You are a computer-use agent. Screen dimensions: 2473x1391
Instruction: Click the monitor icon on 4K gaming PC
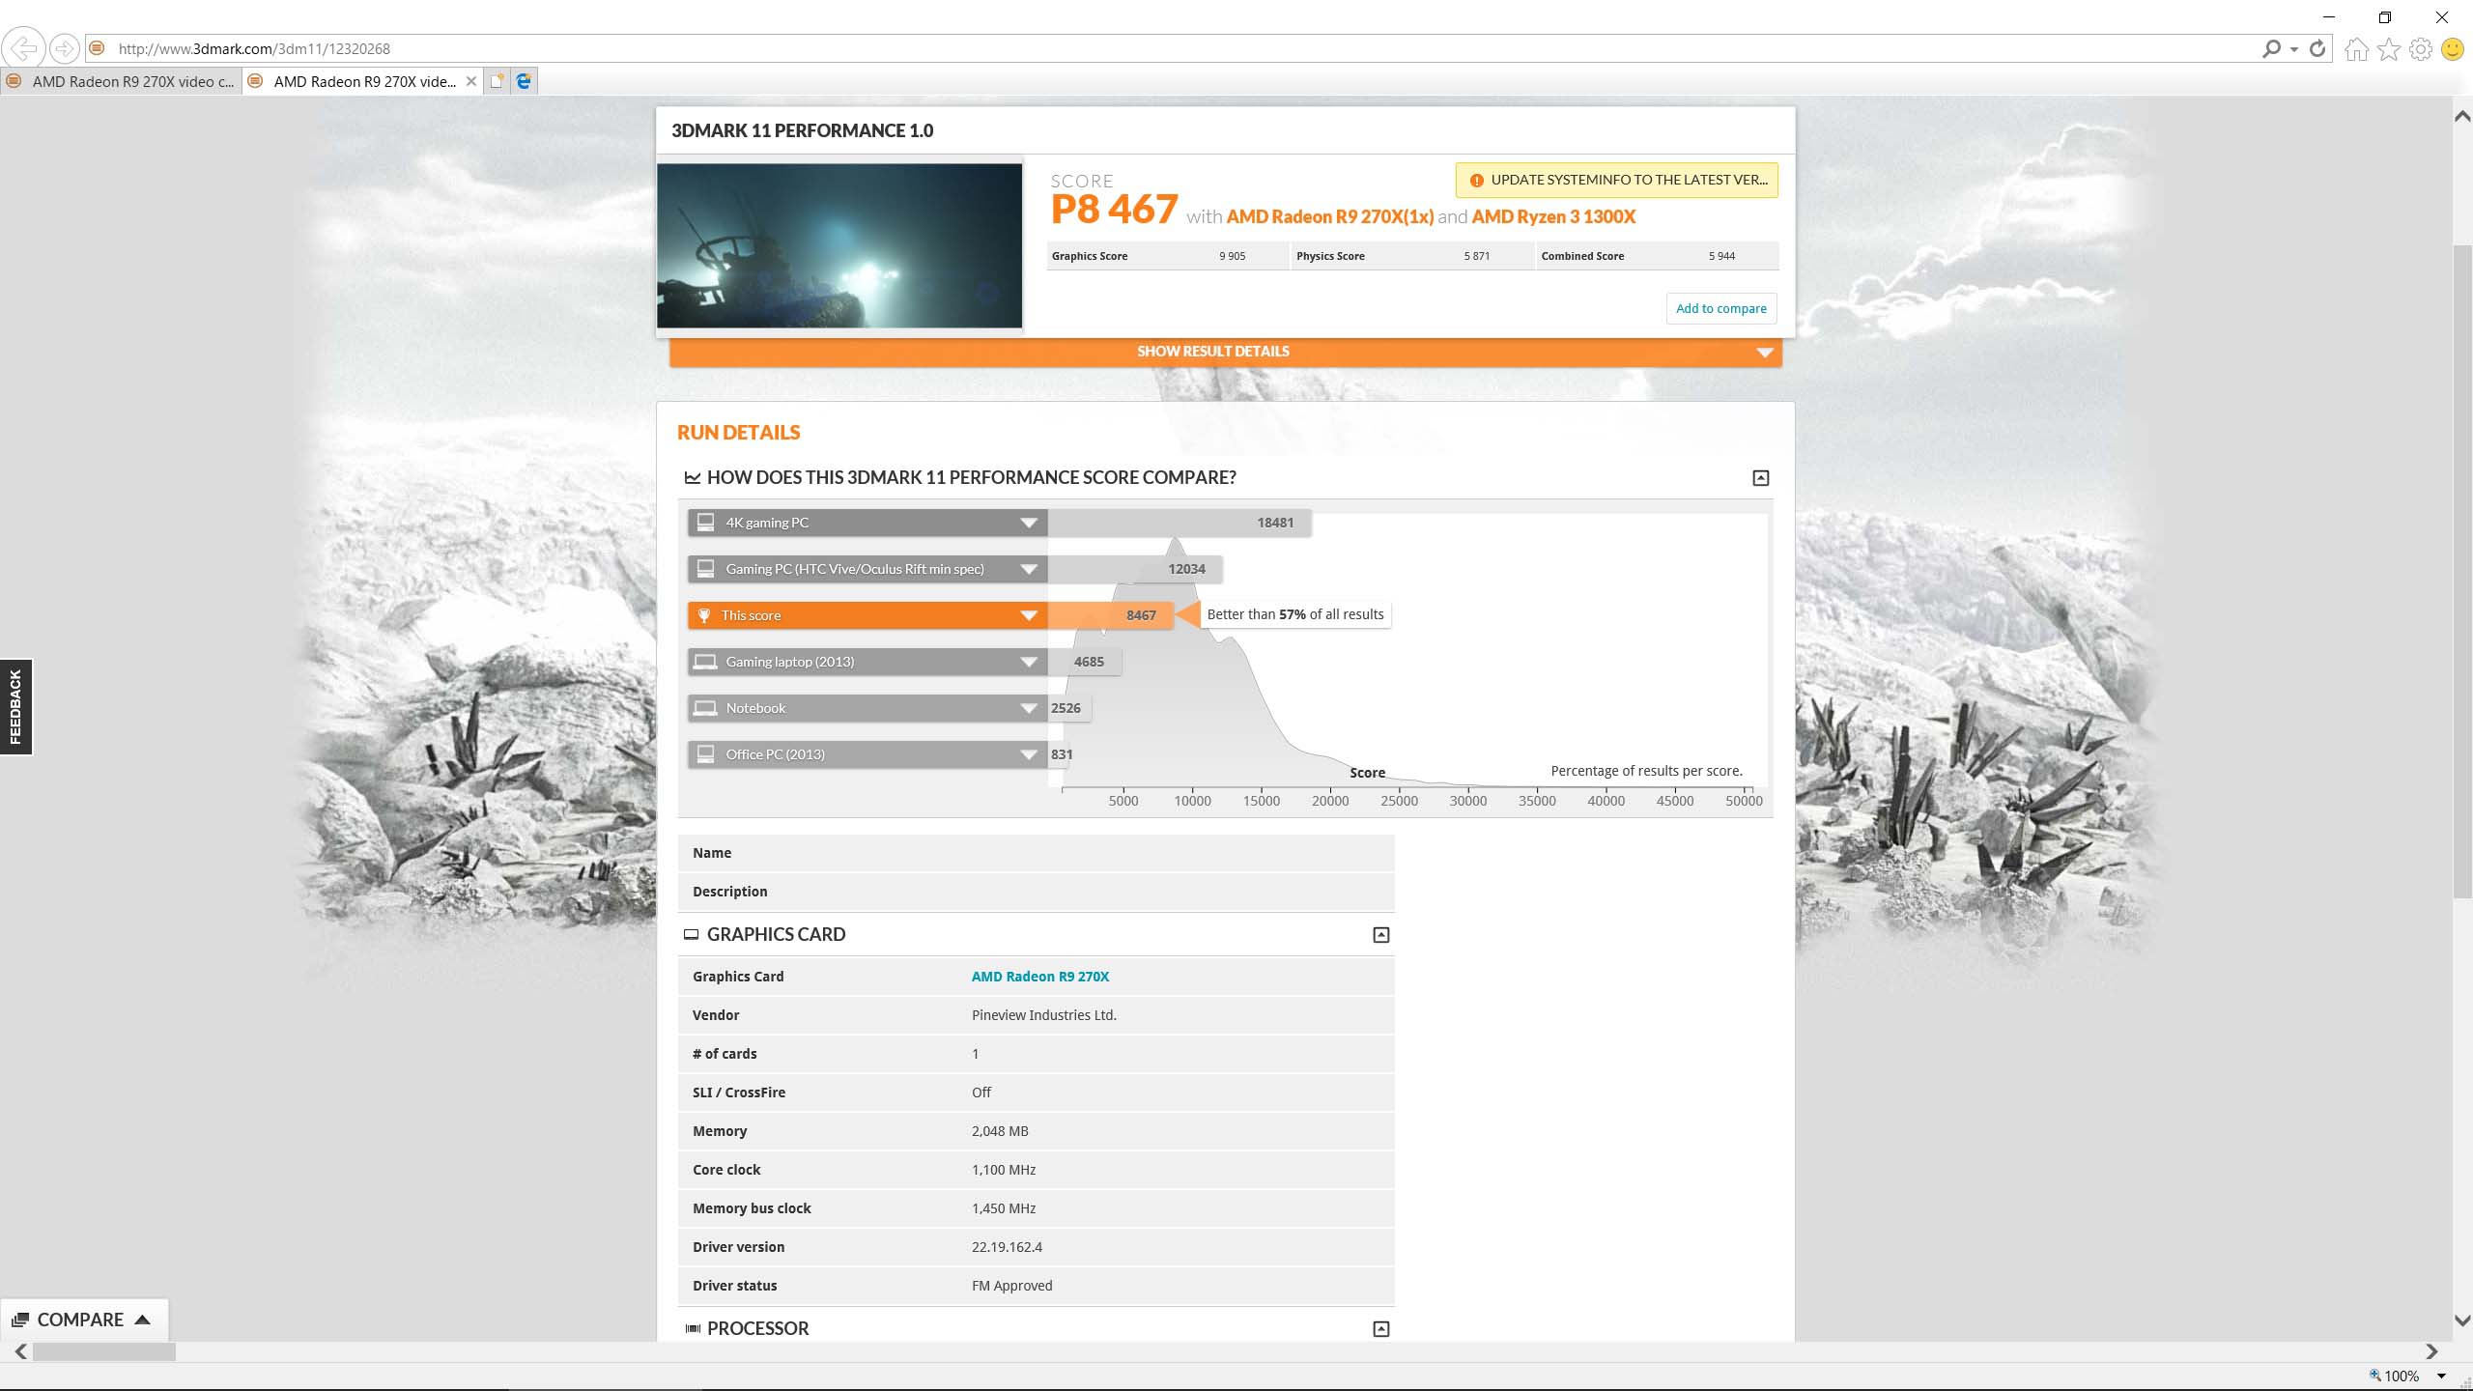tap(706, 522)
